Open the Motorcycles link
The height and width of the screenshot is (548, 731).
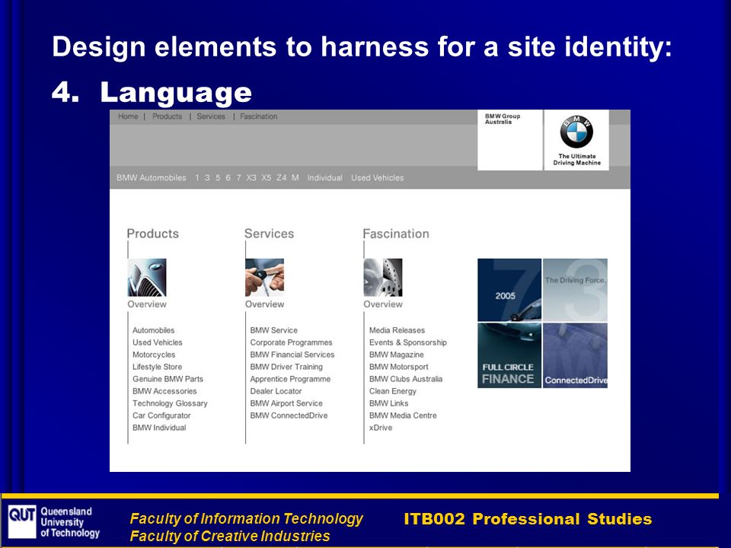coord(154,355)
